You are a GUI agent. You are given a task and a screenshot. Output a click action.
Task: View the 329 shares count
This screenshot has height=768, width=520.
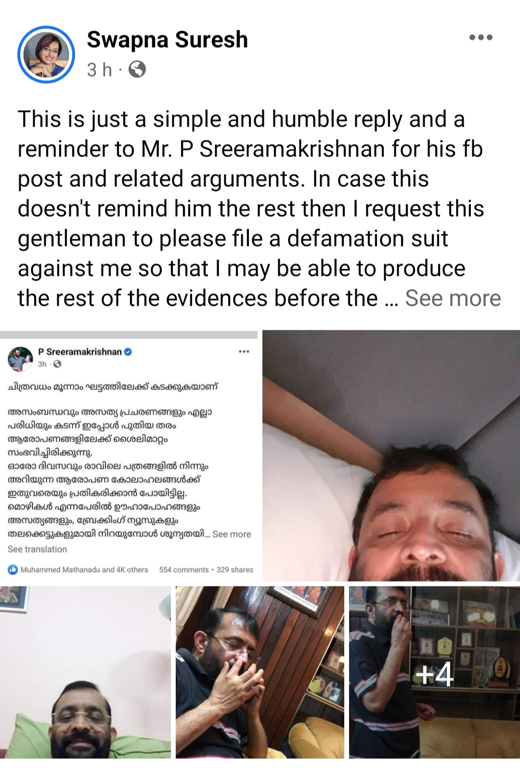click(x=234, y=570)
